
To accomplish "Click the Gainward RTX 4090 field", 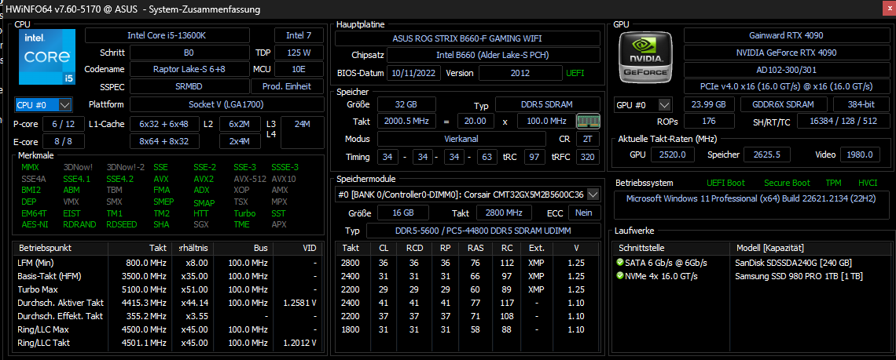I will click(x=786, y=35).
